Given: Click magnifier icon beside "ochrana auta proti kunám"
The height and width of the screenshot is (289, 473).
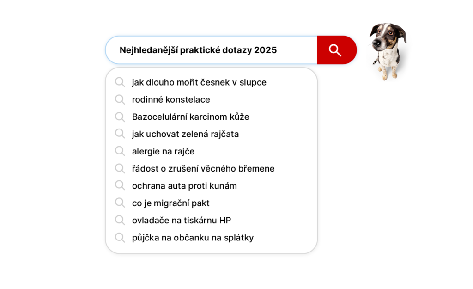Looking at the screenshot, I should [120, 186].
